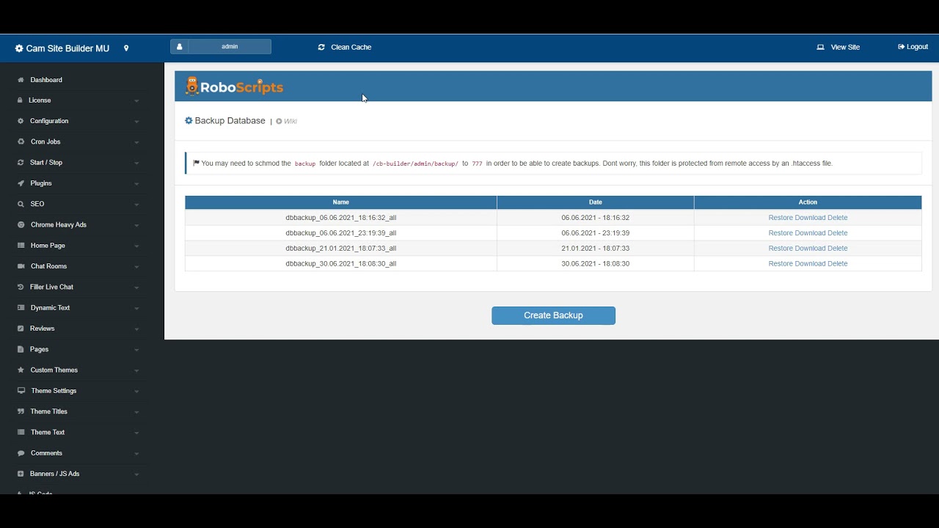939x528 pixels.
Task: Click the Date column header
Action: pyautogui.click(x=596, y=202)
